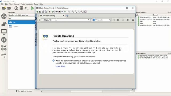
Task: Show bookmarks list icon in Firefox
Action: click(x=118, y=20)
